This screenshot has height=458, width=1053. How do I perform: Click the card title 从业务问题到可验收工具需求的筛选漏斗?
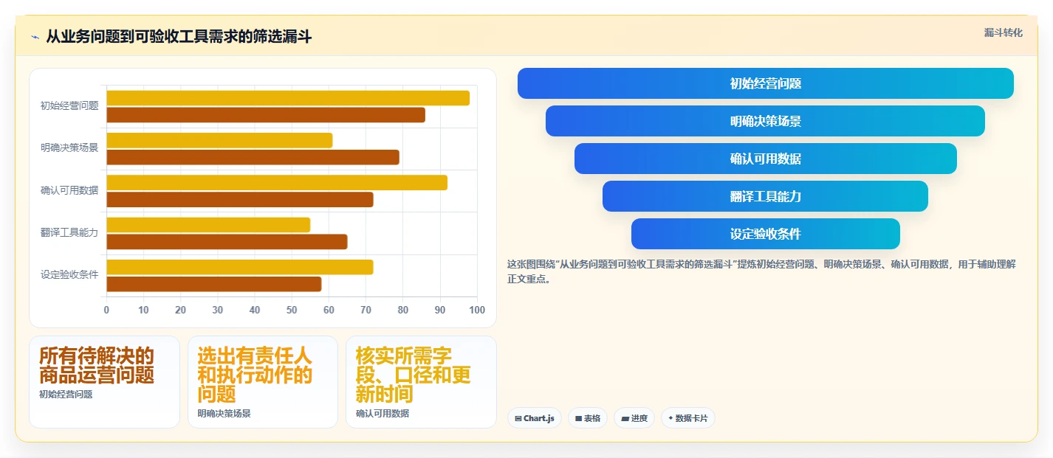point(179,37)
